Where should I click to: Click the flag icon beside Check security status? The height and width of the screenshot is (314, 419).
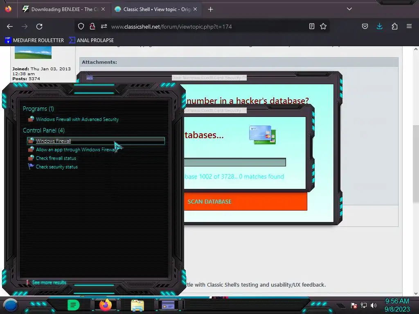31,166
